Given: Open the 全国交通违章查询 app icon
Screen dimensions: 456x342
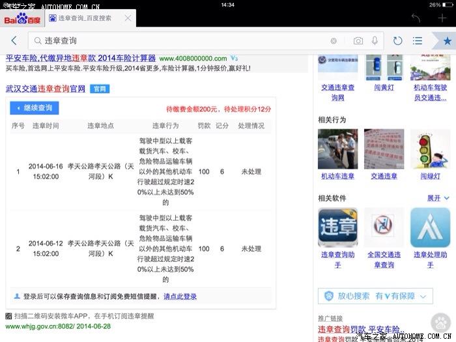Looking at the screenshot, I should (x=384, y=227).
